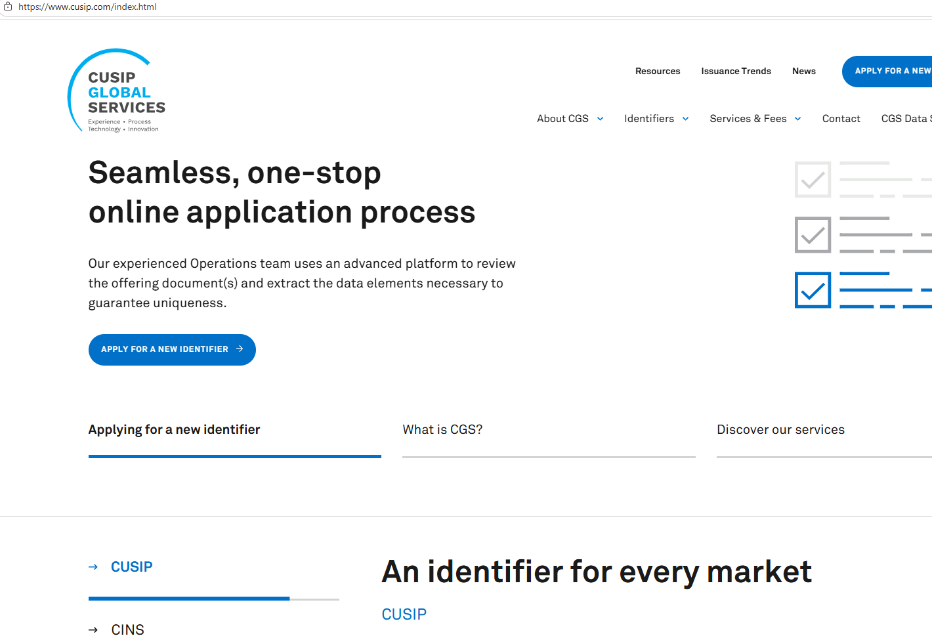
Task: Select the CINS identifier link in the sidebar
Action: [127, 630]
